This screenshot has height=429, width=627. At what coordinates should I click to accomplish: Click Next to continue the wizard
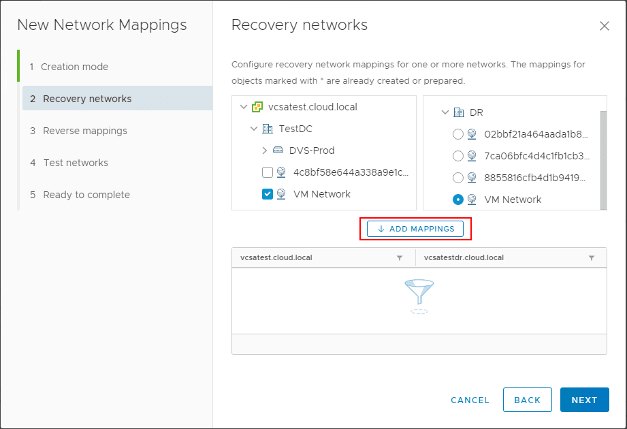pyautogui.click(x=584, y=400)
